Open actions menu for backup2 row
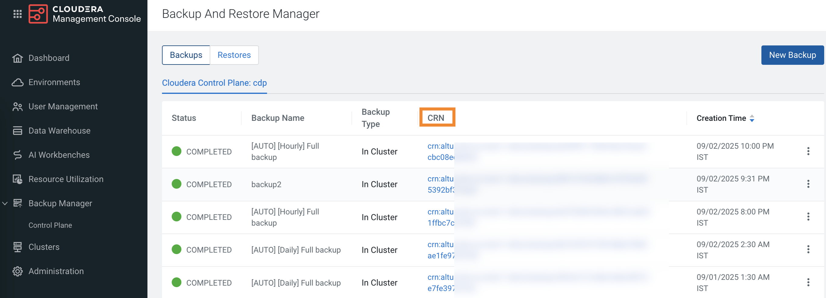This screenshot has width=826, height=298. pos(808,184)
